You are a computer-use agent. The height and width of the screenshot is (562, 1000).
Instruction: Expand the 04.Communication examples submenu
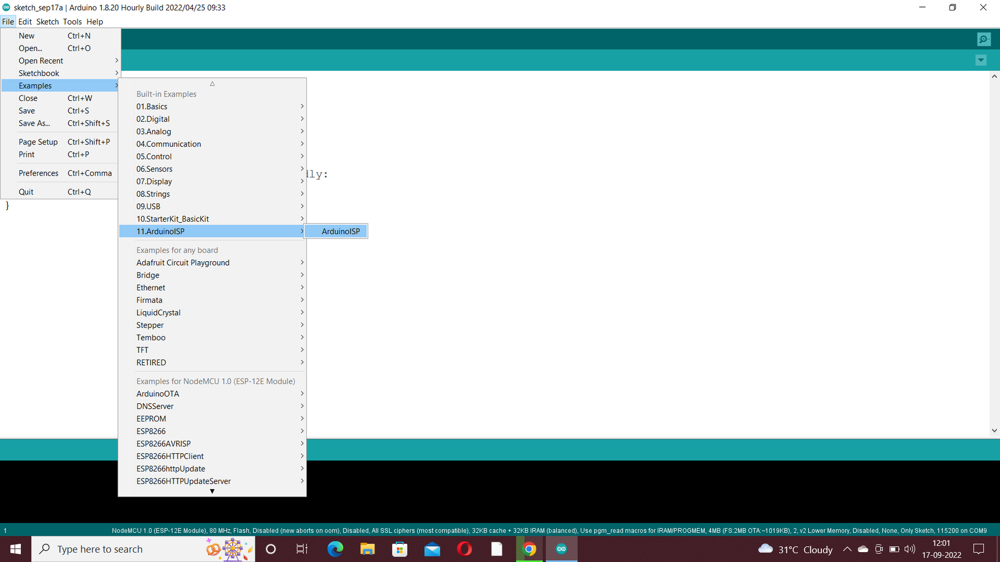tap(212, 144)
